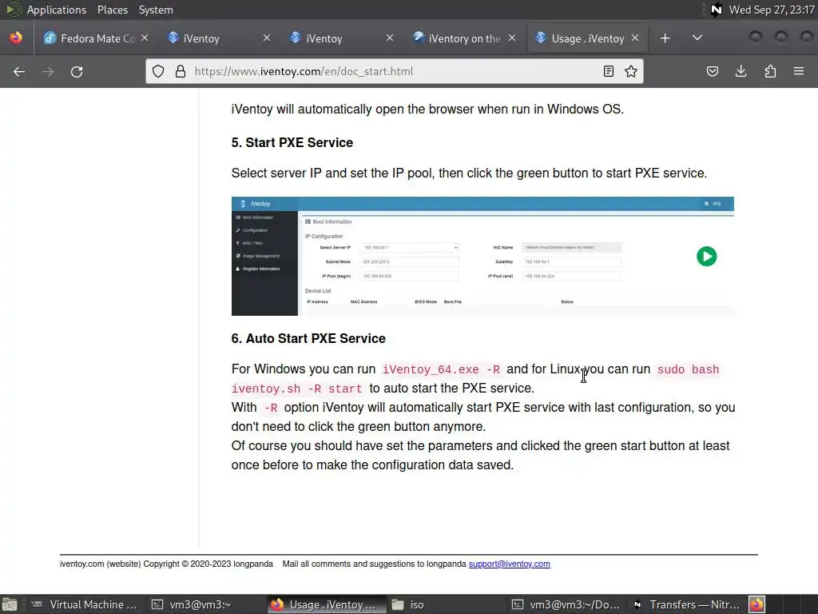Viewport: 818px width, 614px height.
Task: Expand the list all tabs chevron
Action: (697, 38)
